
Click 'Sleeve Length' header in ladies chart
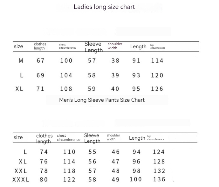pos(93,47)
